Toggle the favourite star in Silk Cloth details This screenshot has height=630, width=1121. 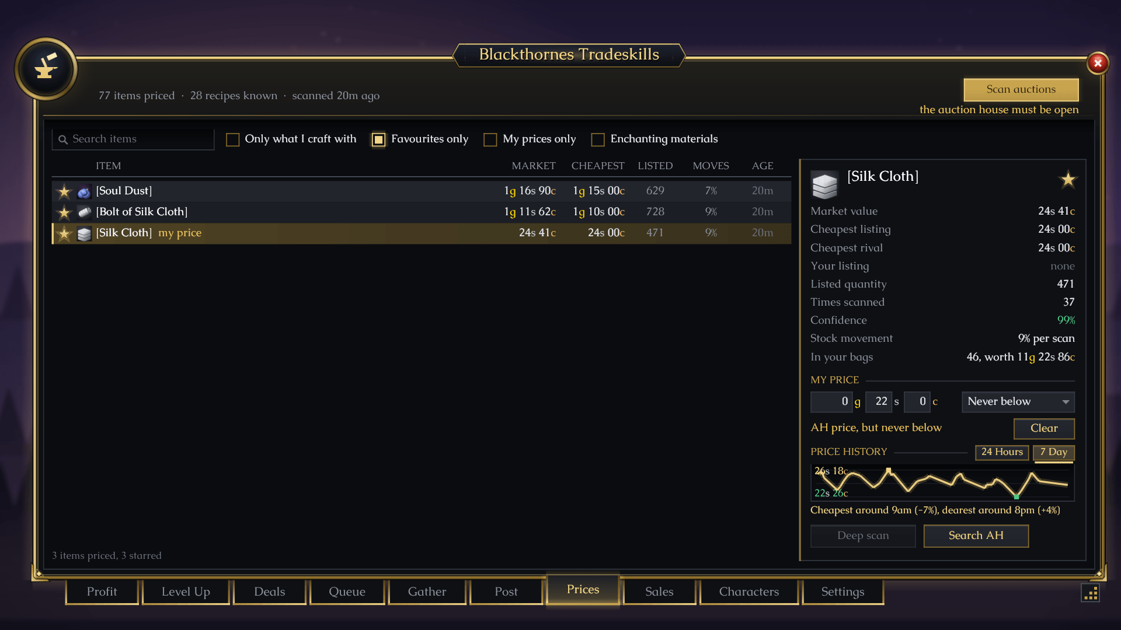click(x=1068, y=179)
